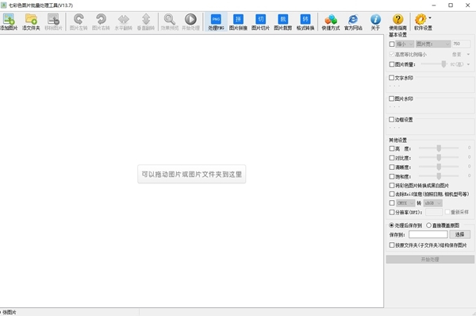Click the 亮度 brightness slider
The image size is (476, 316).
point(439,148)
